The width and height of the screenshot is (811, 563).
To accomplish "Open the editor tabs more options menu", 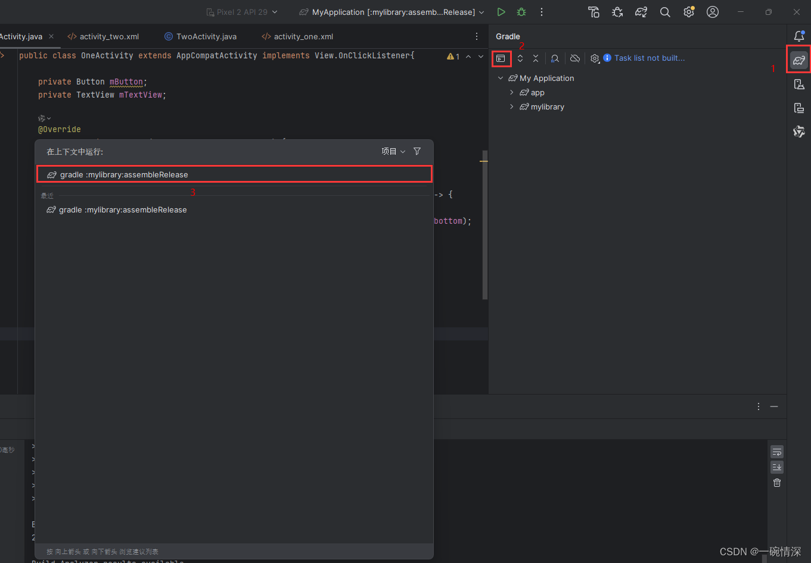I will click(x=477, y=36).
